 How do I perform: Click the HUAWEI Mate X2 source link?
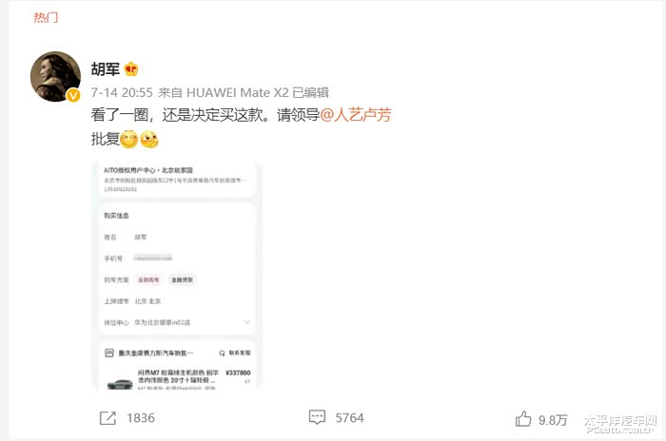[238, 92]
